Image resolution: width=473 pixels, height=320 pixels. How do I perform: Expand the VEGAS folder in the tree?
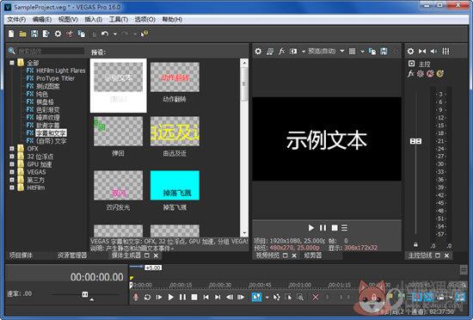pyautogui.click(x=12, y=172)
